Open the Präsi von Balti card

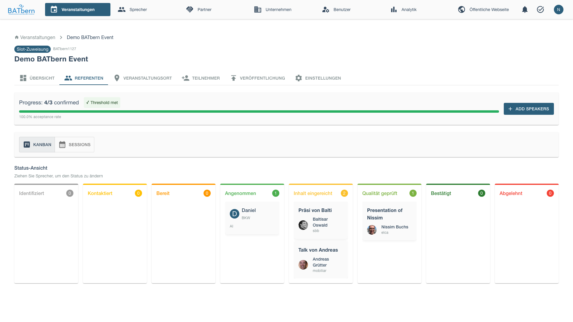pos(321,220)
